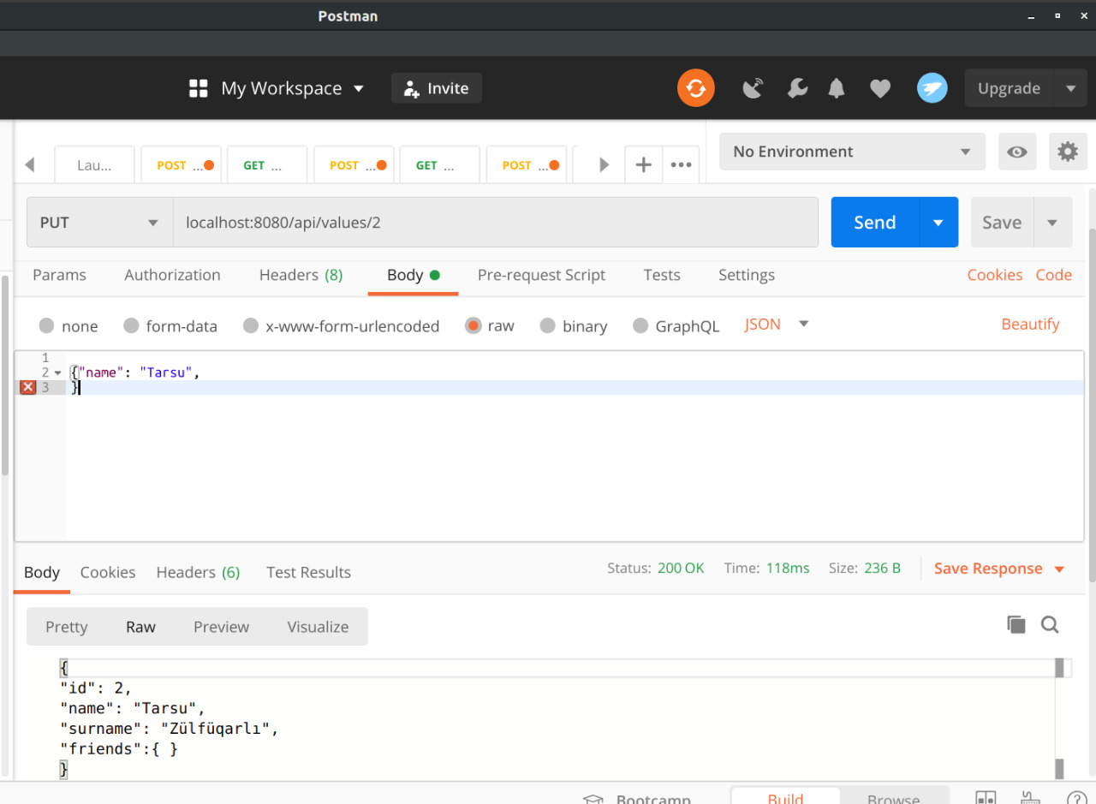Switch to the Params tab
The image size is (1096, 804).
pyautogui.click(x=59, y=275)
